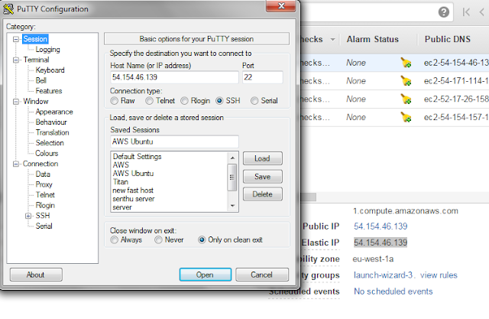Screen dimensions: 489x319
Task: Delete the selected saved session
Action: [x=263, y=194]
